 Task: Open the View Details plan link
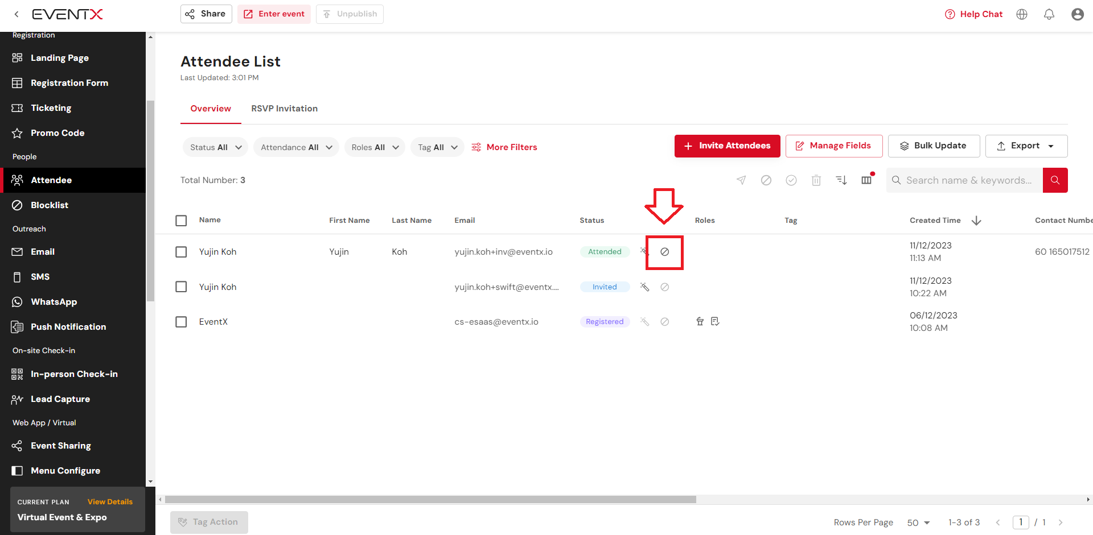click(x=110, y=501)
